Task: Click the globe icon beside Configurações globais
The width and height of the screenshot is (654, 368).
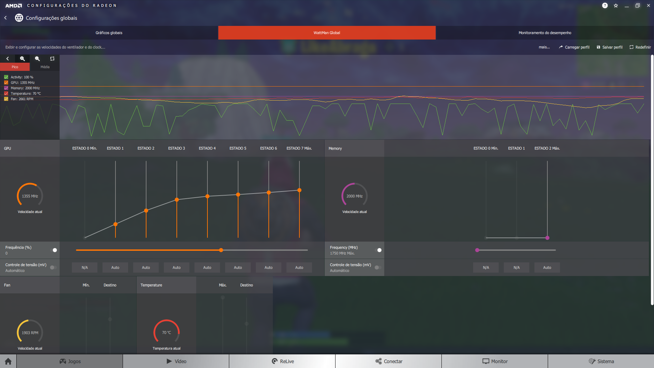Action: [19, 18]
